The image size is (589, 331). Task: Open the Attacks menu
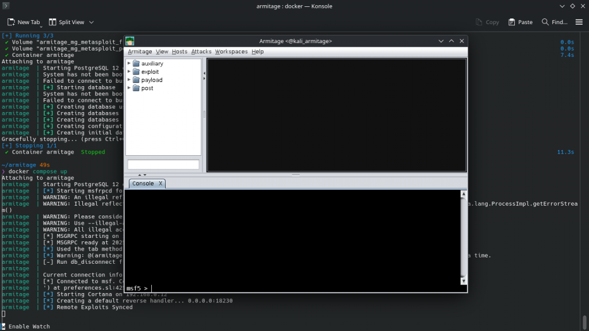(x=201, y=51)
